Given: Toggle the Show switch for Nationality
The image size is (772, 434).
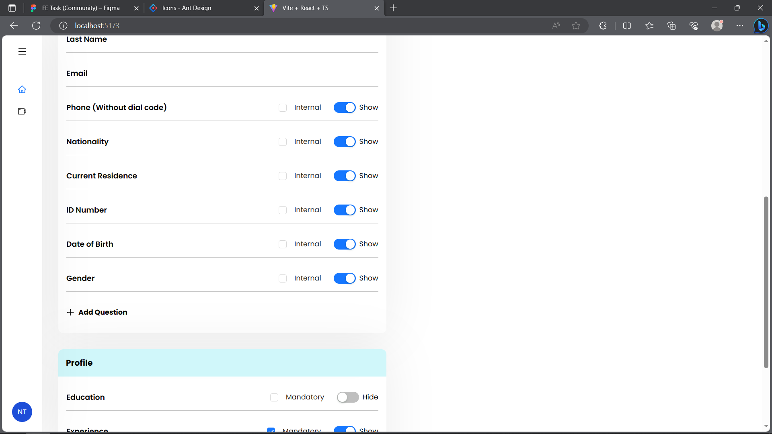Looking at the screenshot, I should pos(345,141).
